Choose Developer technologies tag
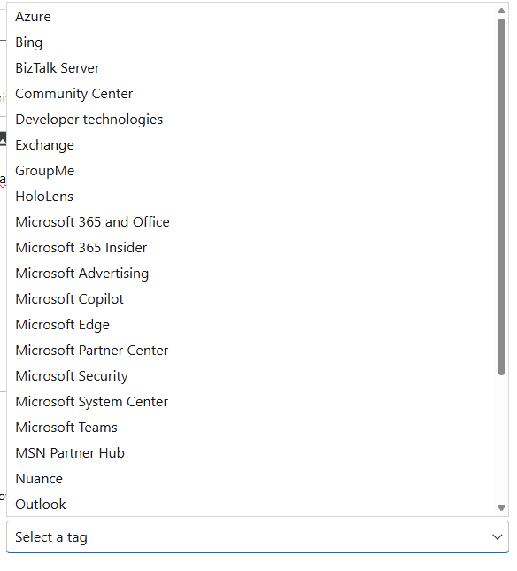517x571 pixels. 251,120
